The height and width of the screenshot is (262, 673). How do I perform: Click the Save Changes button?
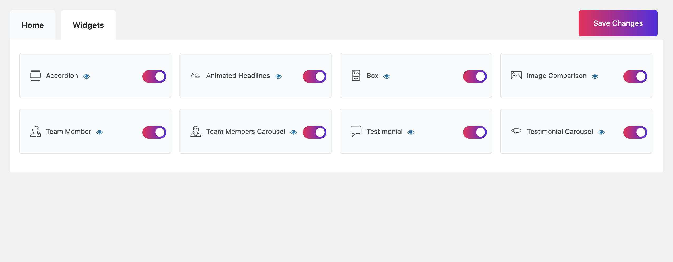(618, 23)
